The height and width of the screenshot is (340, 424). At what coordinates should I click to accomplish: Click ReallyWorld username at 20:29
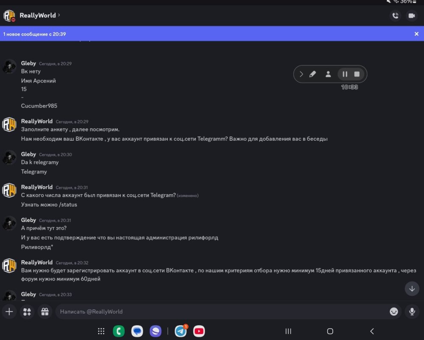click(37, 121)
